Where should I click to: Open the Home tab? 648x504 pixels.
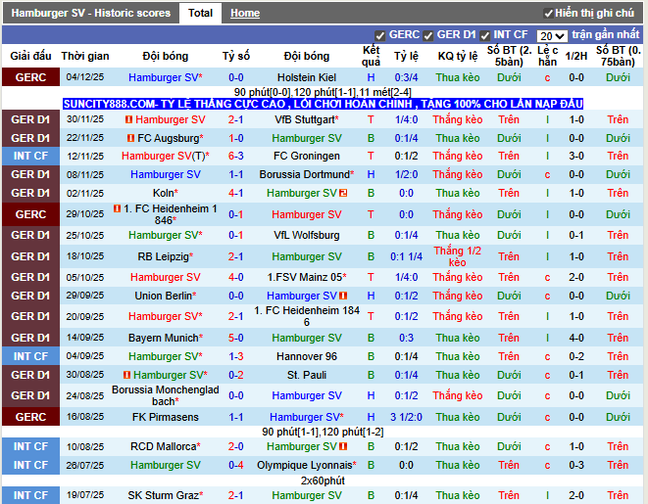tap(245, 13)
